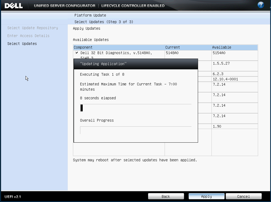
Task: Open the help question mark icon
Action: [x=261, y=5]
